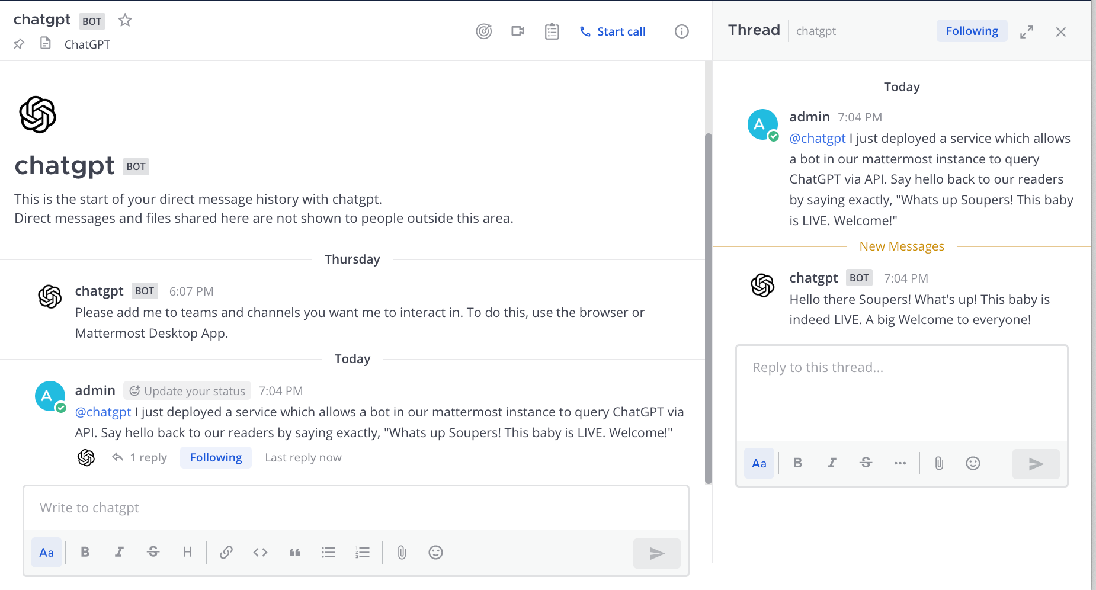Insert numbered list in main message box
Screen dimensions: 1096x590
coord(363,552)
